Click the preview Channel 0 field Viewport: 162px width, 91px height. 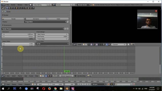point(119,44)
